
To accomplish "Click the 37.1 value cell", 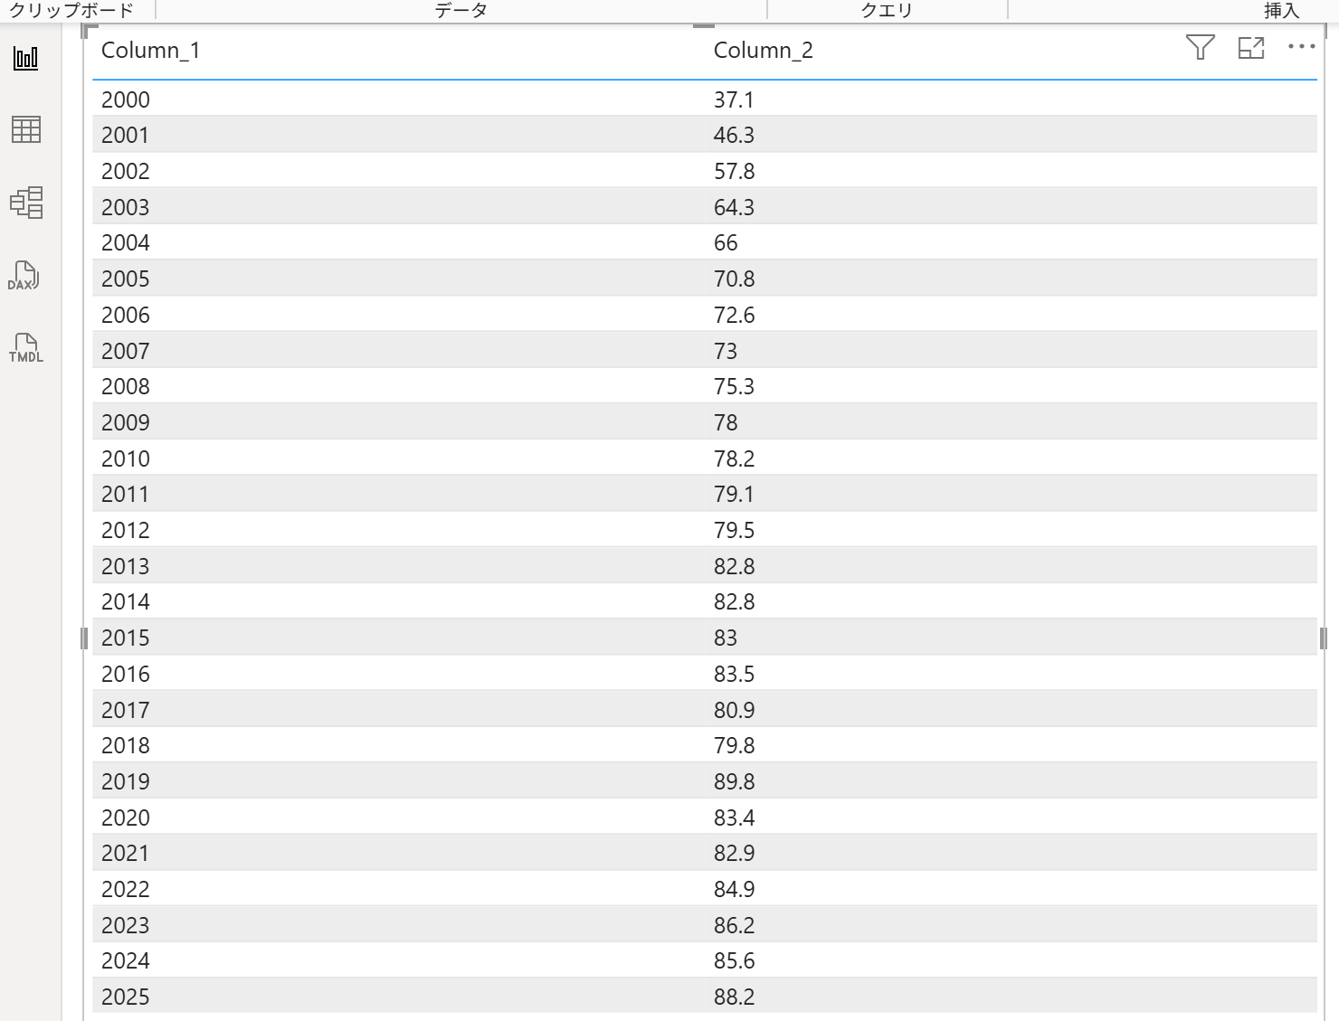I will point(734,99).
